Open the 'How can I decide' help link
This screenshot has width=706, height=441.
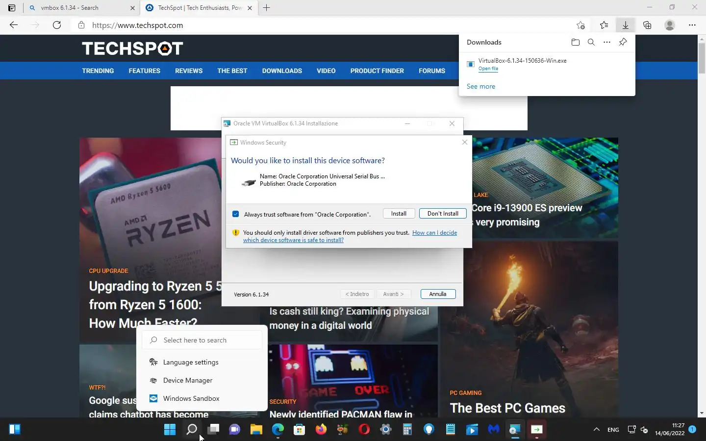pos(434,233)
